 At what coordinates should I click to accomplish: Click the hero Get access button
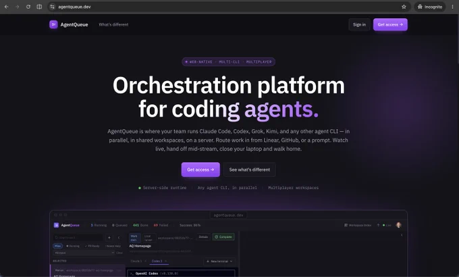click(x=200, y=170)
